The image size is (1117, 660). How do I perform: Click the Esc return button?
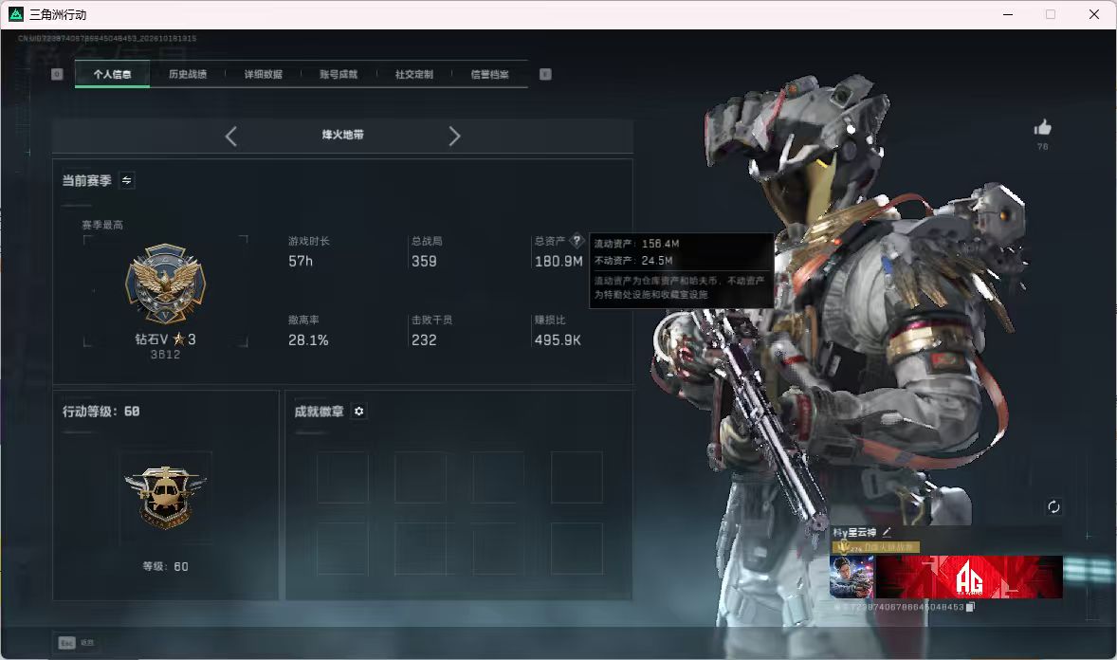76,643
